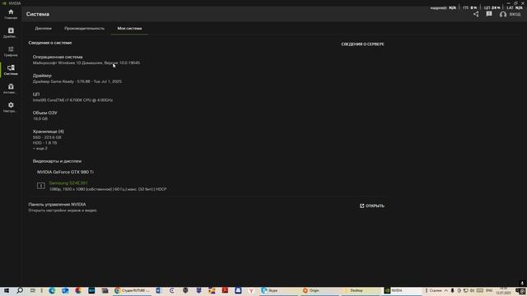Click the Samsung S24E391 display name
This screenshot has width=527, height=296.
tap(68, 183)
